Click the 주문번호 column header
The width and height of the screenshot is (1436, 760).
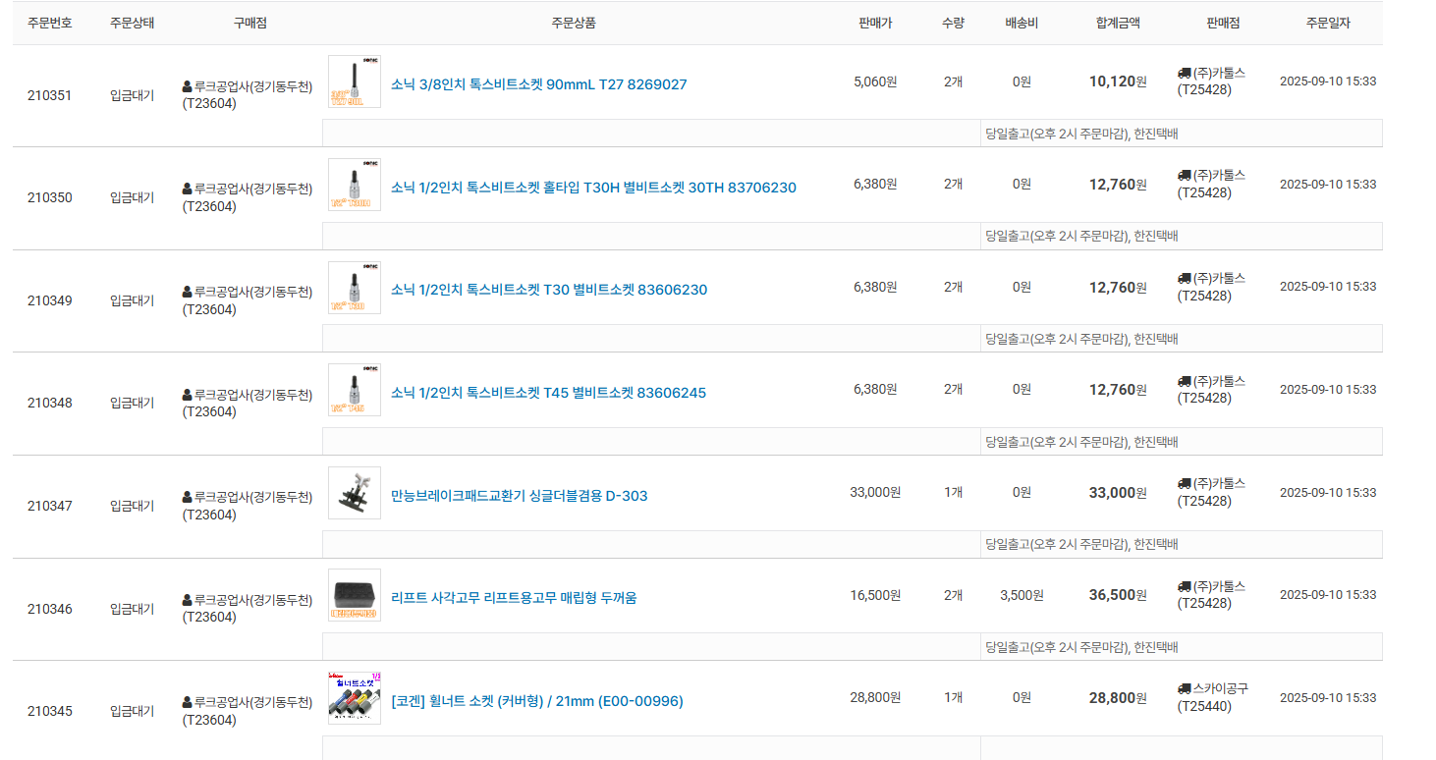point(49,23)
